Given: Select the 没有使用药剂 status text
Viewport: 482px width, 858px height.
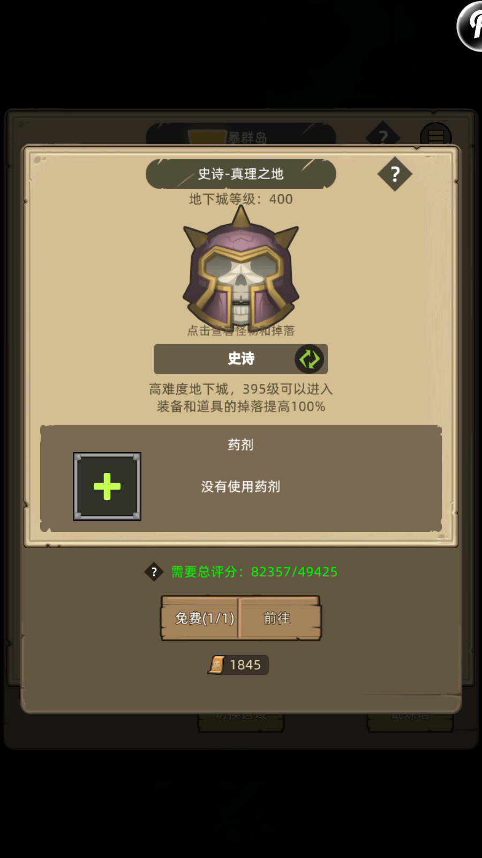Looking at the screenshot, I should point(240,486).
